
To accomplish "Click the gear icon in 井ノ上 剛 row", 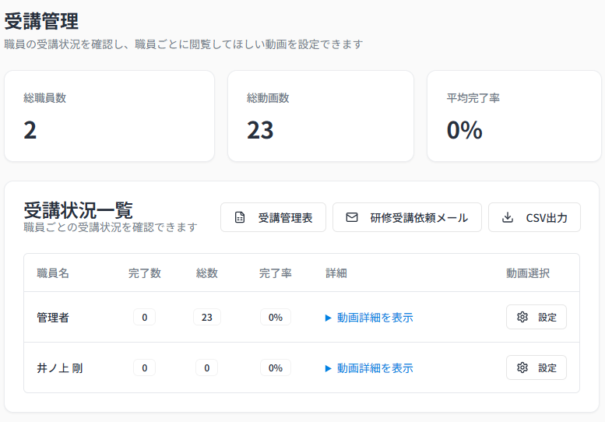I will point(522,368).
